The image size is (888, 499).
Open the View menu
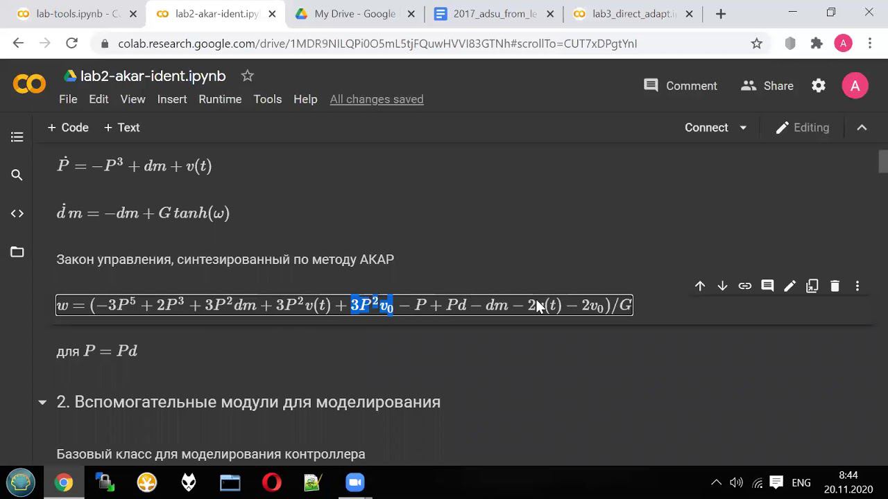click(x=133, y=99)
